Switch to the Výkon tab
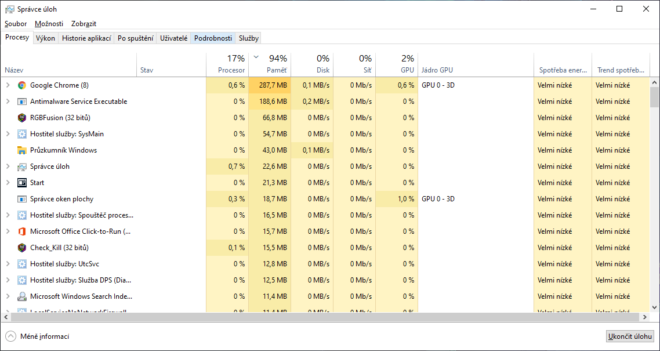The width and height of the screenshot is (660, 351). [45, 38]
